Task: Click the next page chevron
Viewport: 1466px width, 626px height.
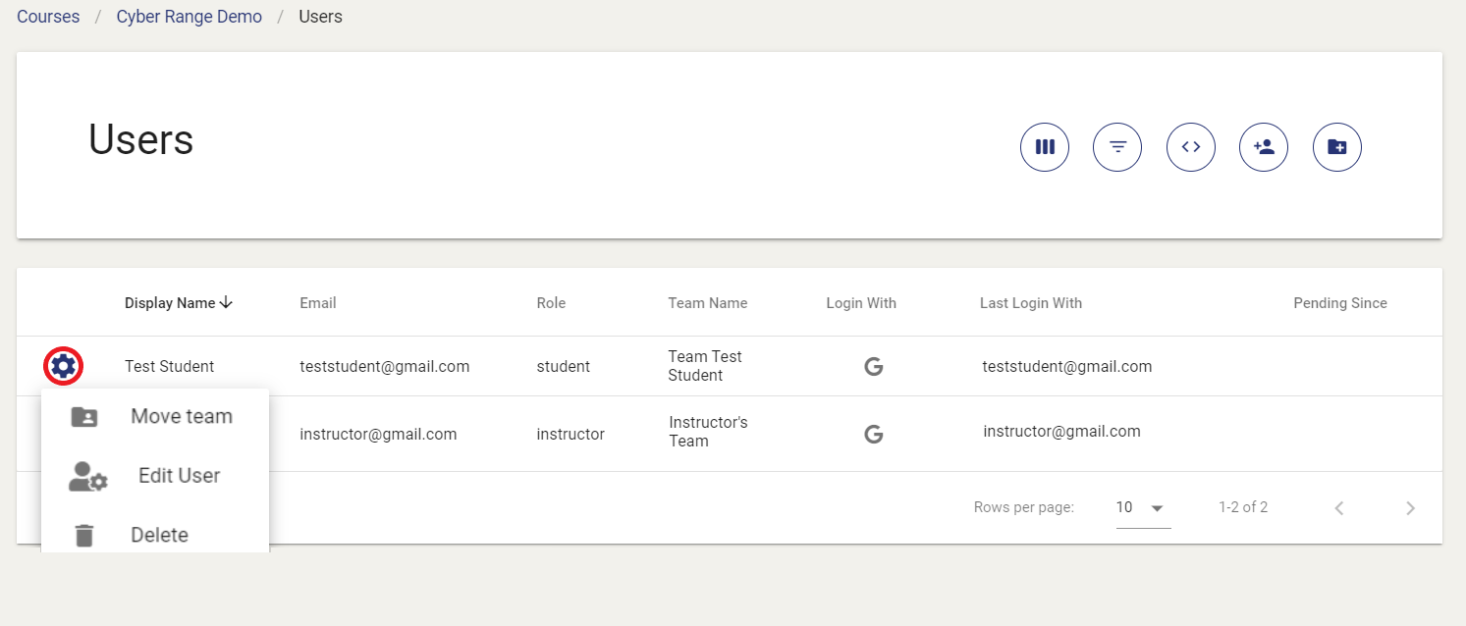Action: click(x=1410, y=507)
